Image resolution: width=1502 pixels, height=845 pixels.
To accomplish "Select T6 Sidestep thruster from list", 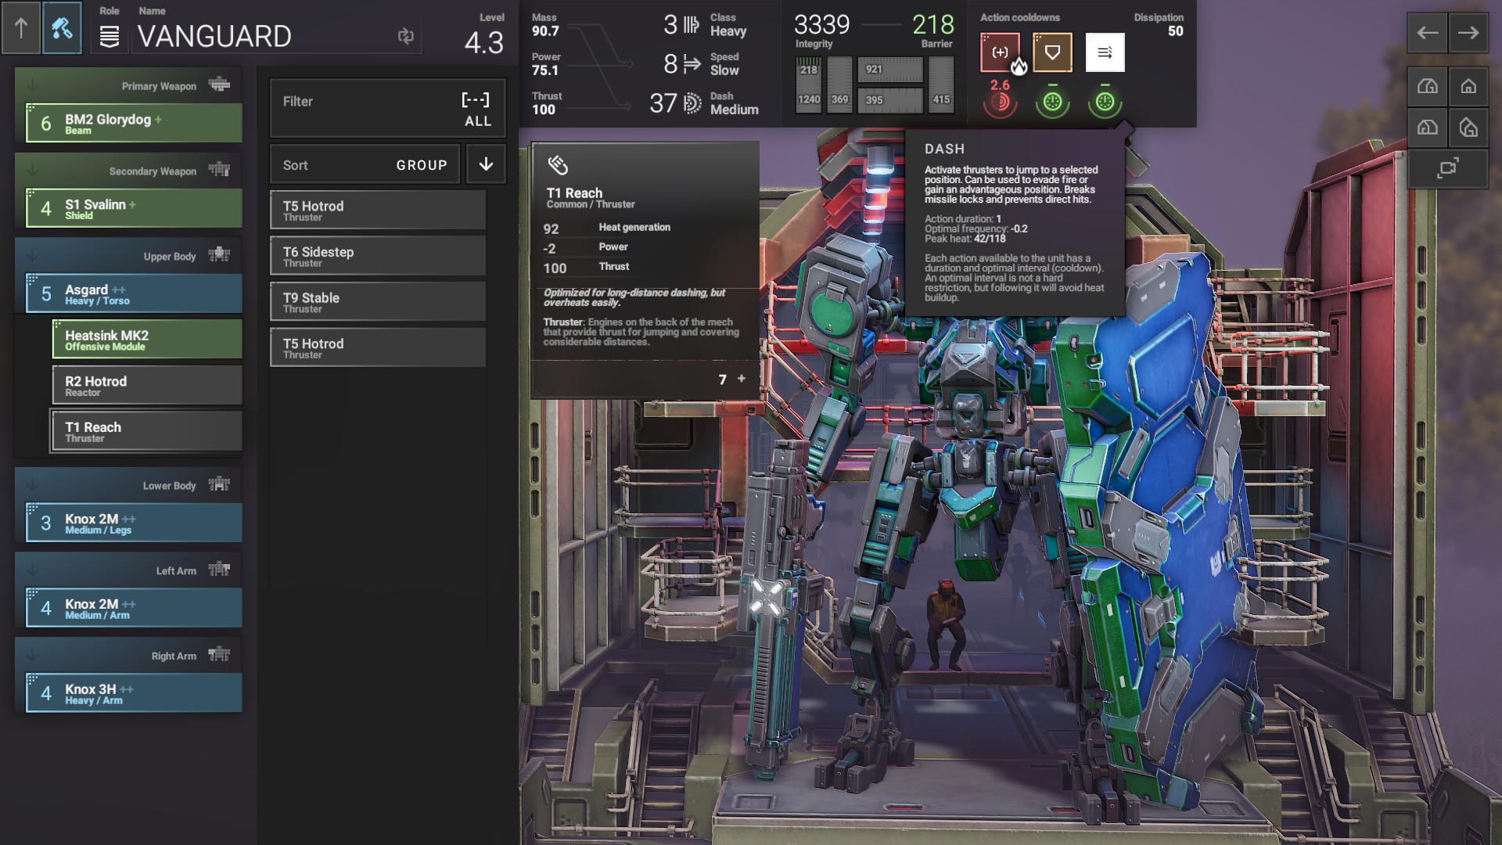I will coord(378,257).
